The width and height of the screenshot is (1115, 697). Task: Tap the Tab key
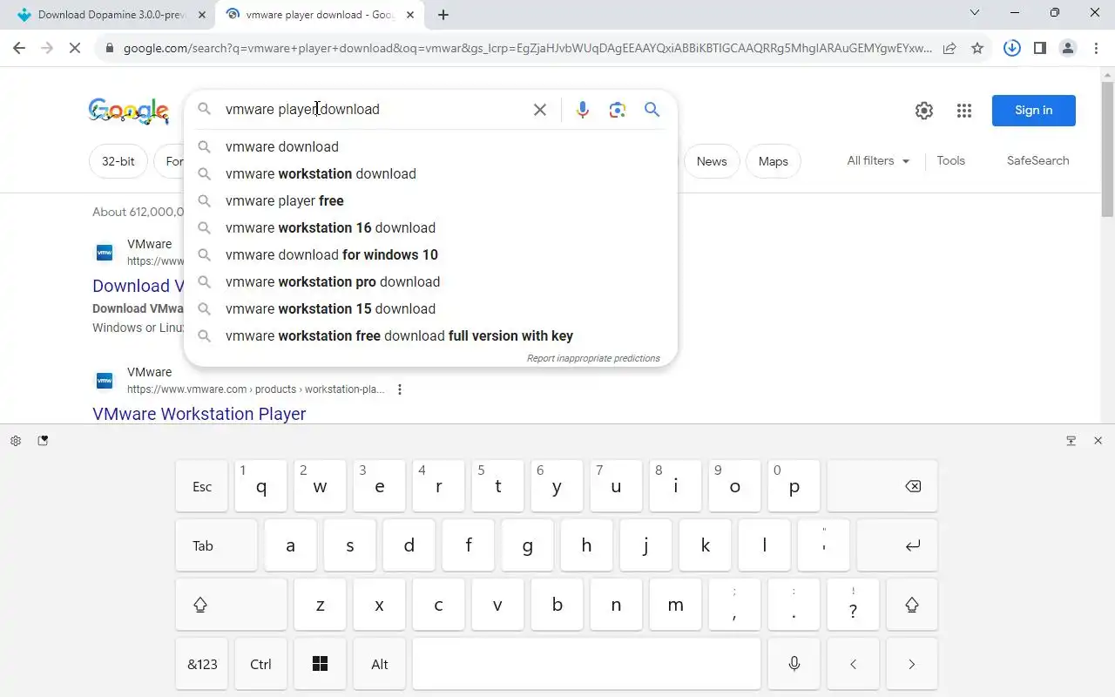[x=217, y=545]
